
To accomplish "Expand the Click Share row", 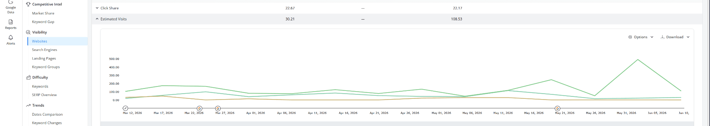I will pos(97,8).
